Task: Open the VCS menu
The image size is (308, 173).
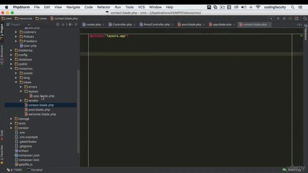Action: click(141, 7)
